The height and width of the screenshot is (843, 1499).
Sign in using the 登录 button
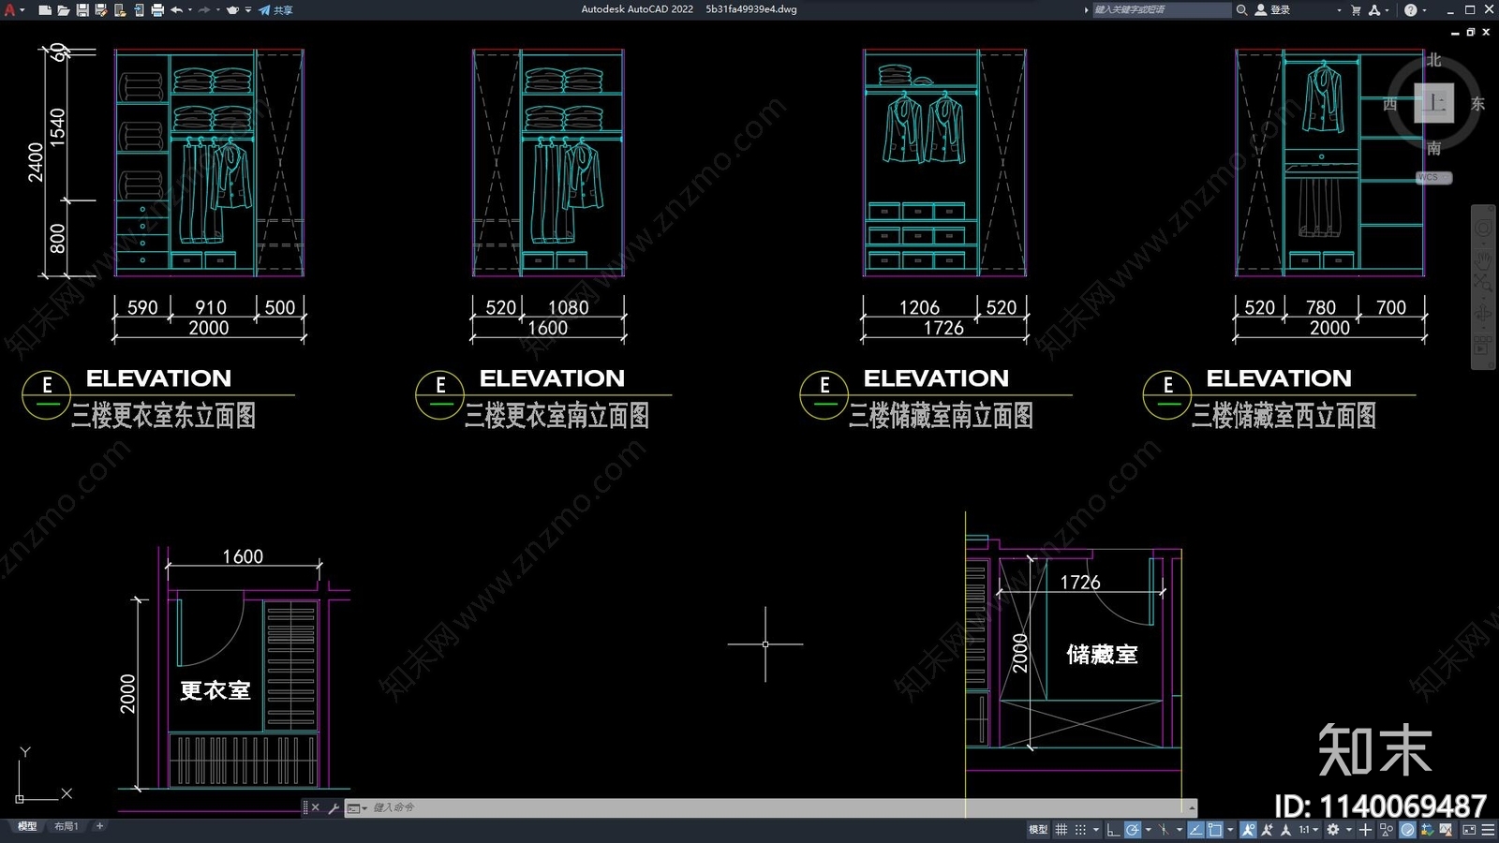1273,9
